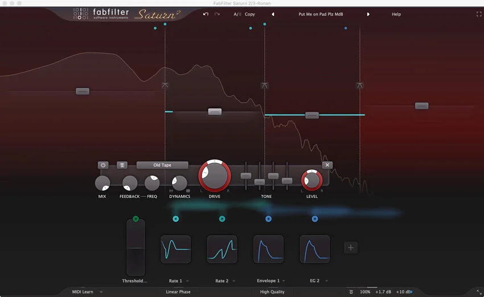This screenshot has width=484, height=297.
Task: Select the first crossover handle at top of display
Action: [165, 86]
